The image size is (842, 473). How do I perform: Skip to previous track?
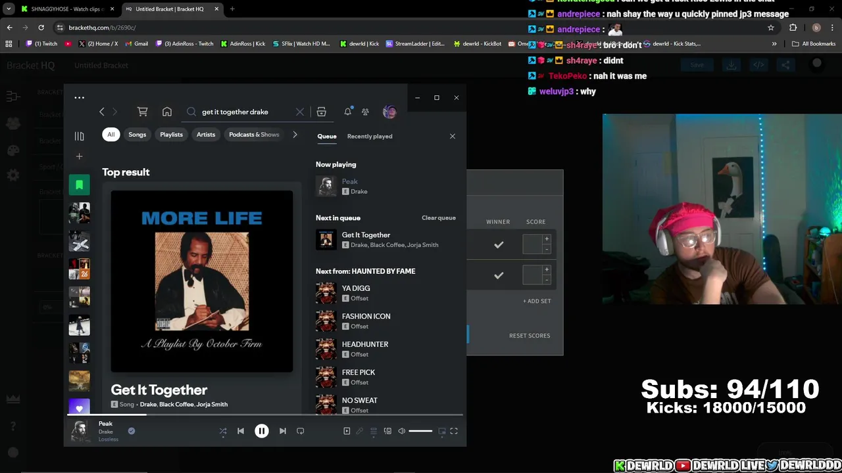pos(241,431)
